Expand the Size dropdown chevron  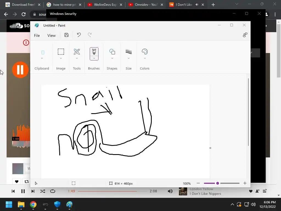(x=129, y=58)
